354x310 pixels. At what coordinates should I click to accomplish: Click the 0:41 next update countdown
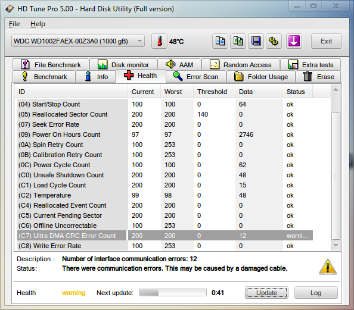pyautogui.click(x=218, y=293)
